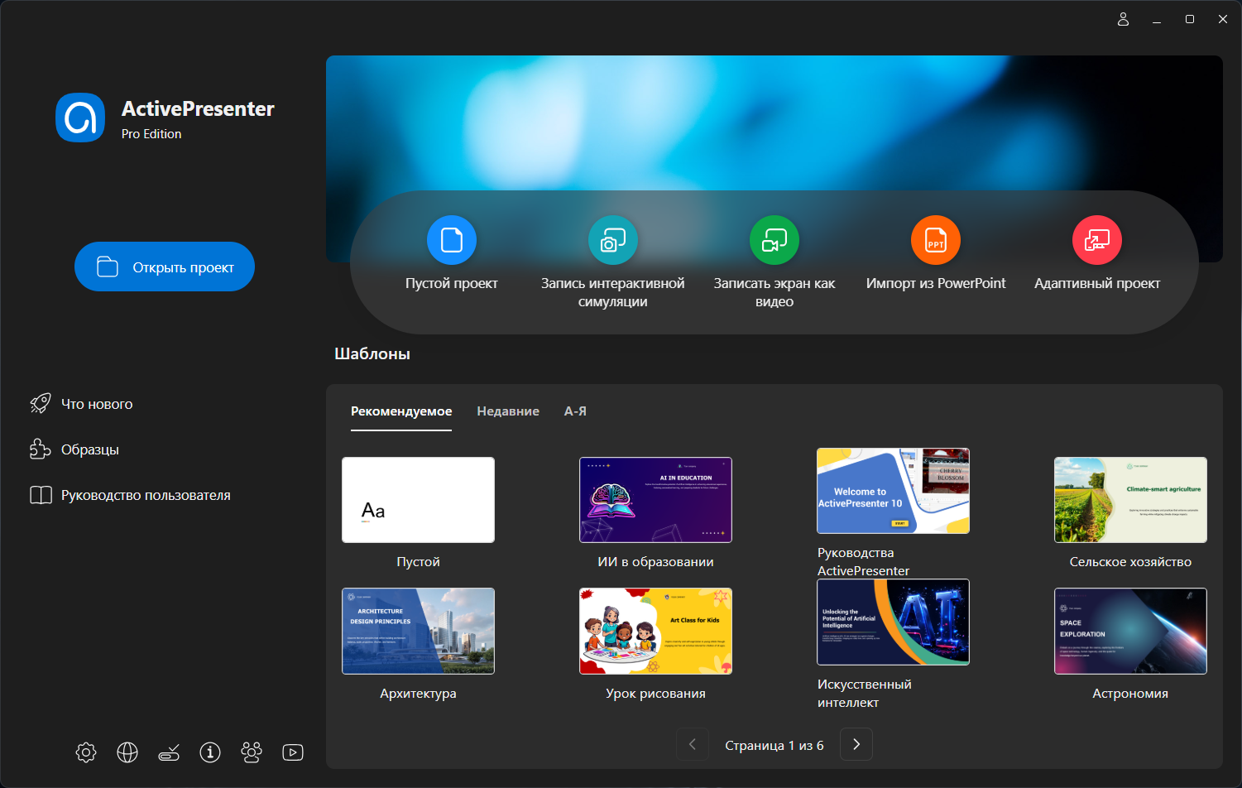Show the About info icon

click(x=210, y=752)
